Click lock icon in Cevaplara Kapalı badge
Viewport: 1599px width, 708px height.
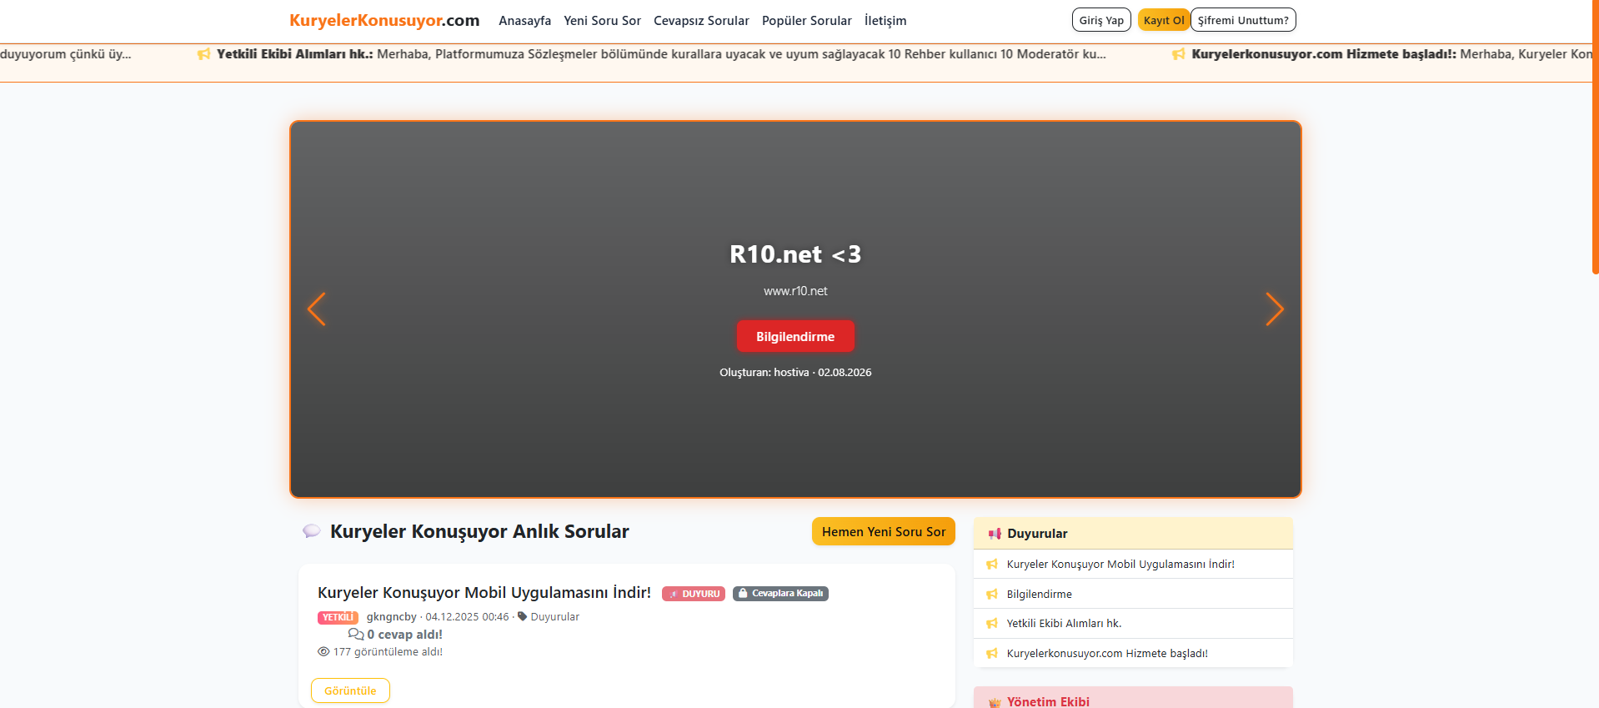(743, 594)
